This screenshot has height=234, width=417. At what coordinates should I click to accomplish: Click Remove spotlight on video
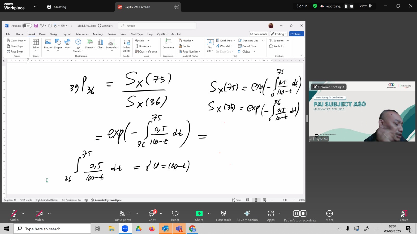click(328, 87)
